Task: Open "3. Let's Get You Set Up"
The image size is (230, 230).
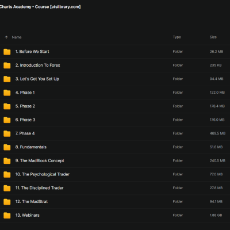Action: click(x=37, y=79)
